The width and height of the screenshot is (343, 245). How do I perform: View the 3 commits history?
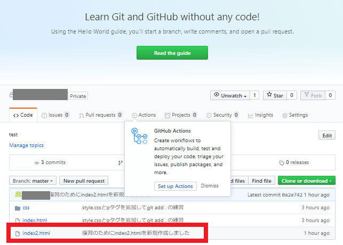pos(50,162)
